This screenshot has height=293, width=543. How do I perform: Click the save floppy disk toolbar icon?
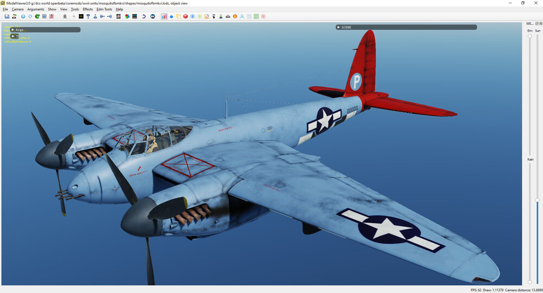(x=7, y=16)
